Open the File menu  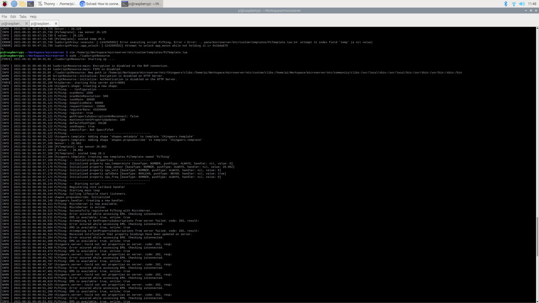coord(4,17)
